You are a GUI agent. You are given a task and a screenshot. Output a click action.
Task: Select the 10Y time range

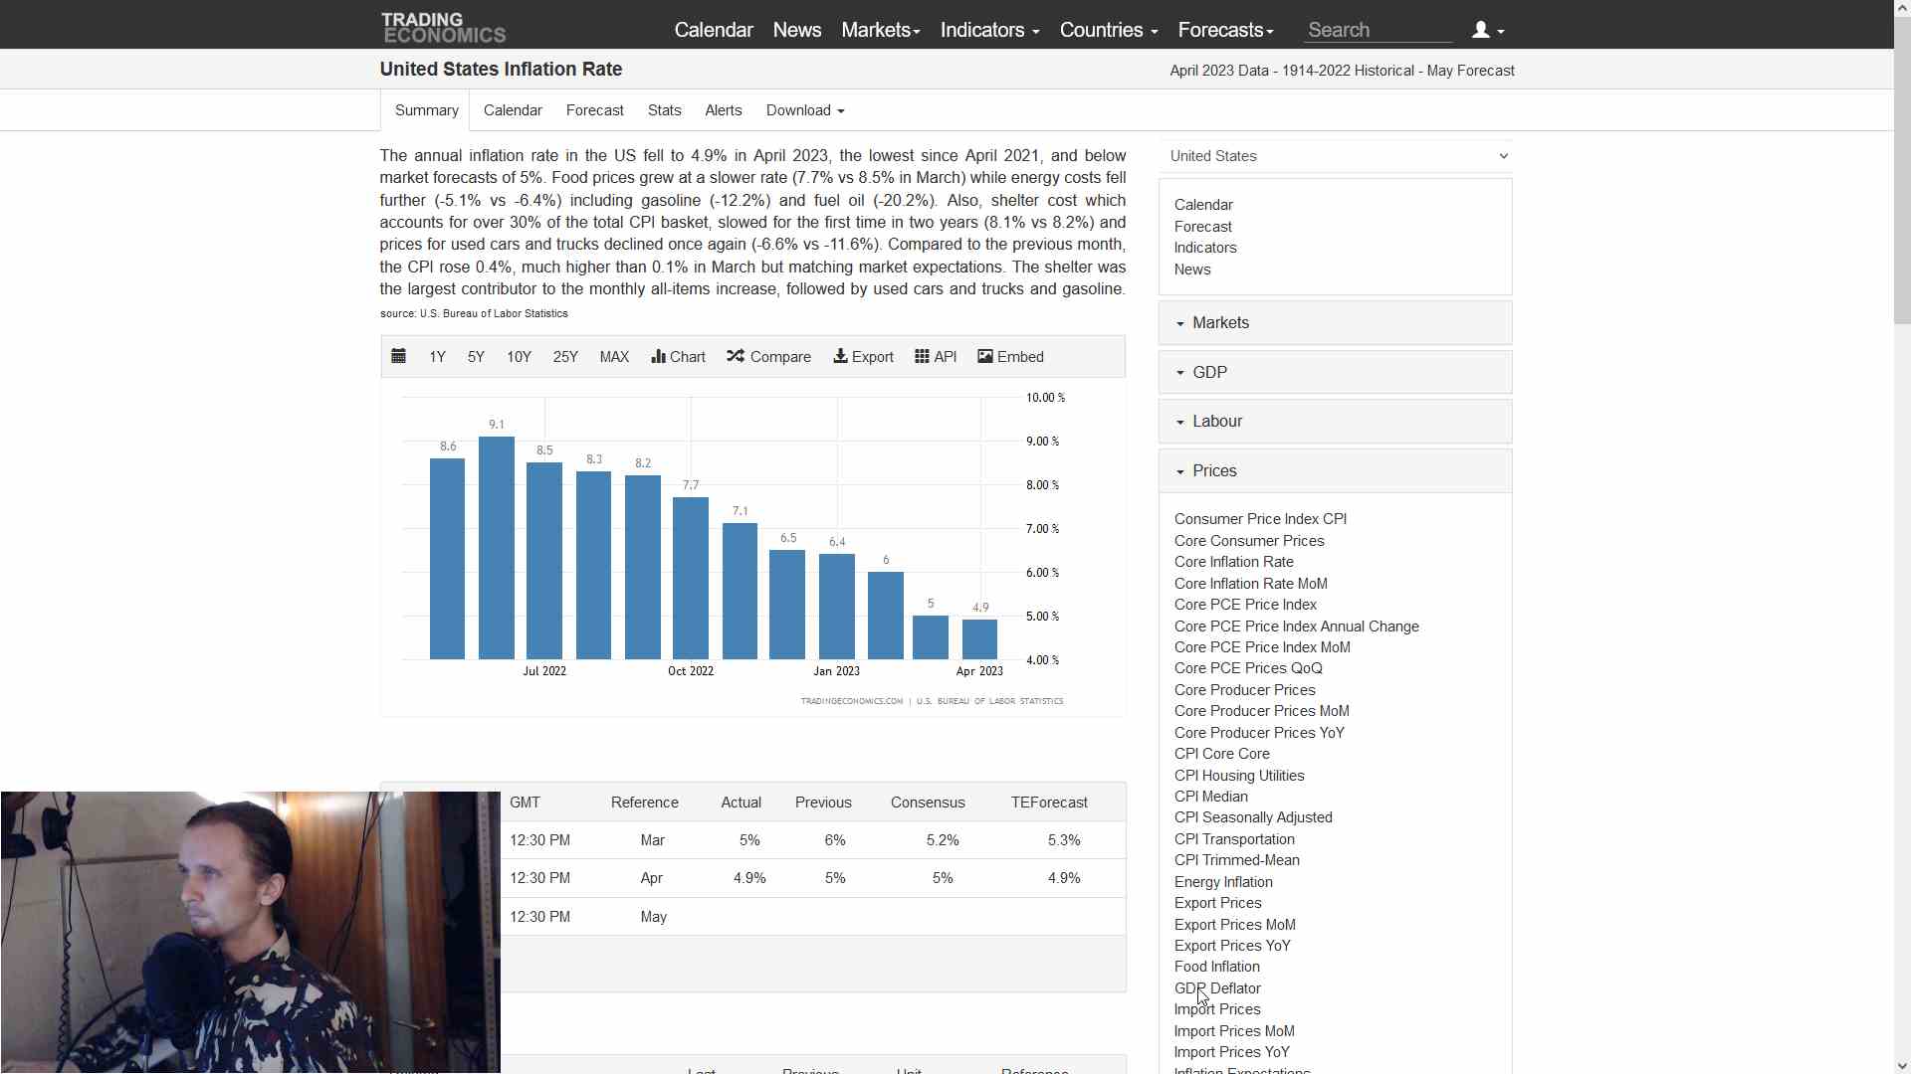pyautogui.click(x=519, y=357)
